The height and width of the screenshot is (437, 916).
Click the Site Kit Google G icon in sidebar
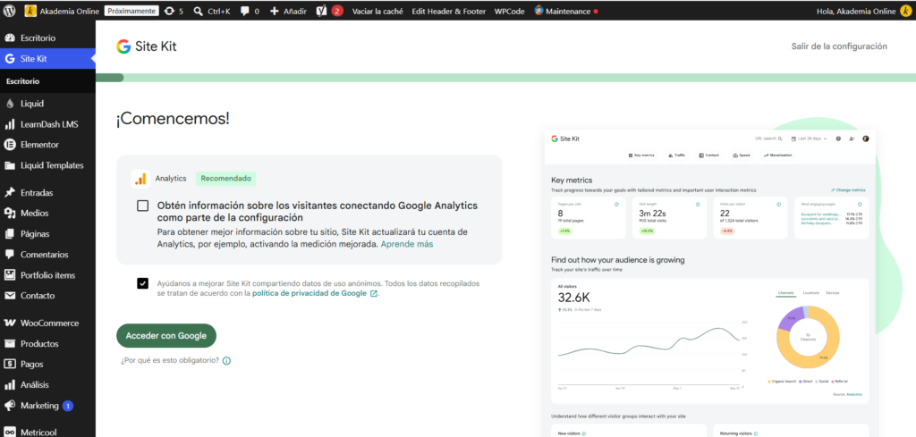pyautogui.click(x=9, y=58)
